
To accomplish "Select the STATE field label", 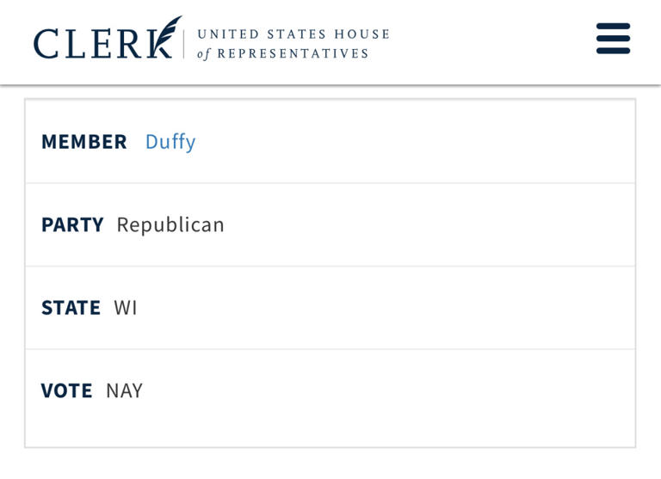I will click(71, 308).
